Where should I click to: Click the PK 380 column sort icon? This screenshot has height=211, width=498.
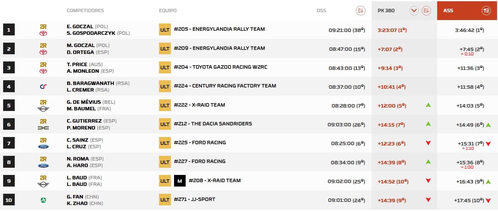[x=426, y=11]
